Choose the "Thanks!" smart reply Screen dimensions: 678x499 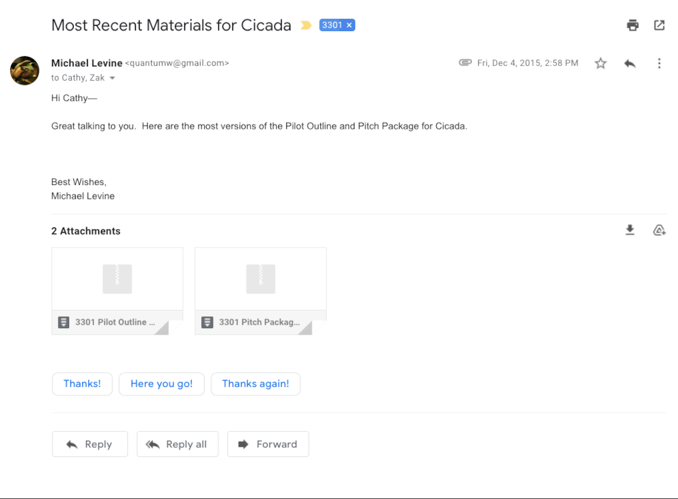pyautogui.click(x=82, y=384)
